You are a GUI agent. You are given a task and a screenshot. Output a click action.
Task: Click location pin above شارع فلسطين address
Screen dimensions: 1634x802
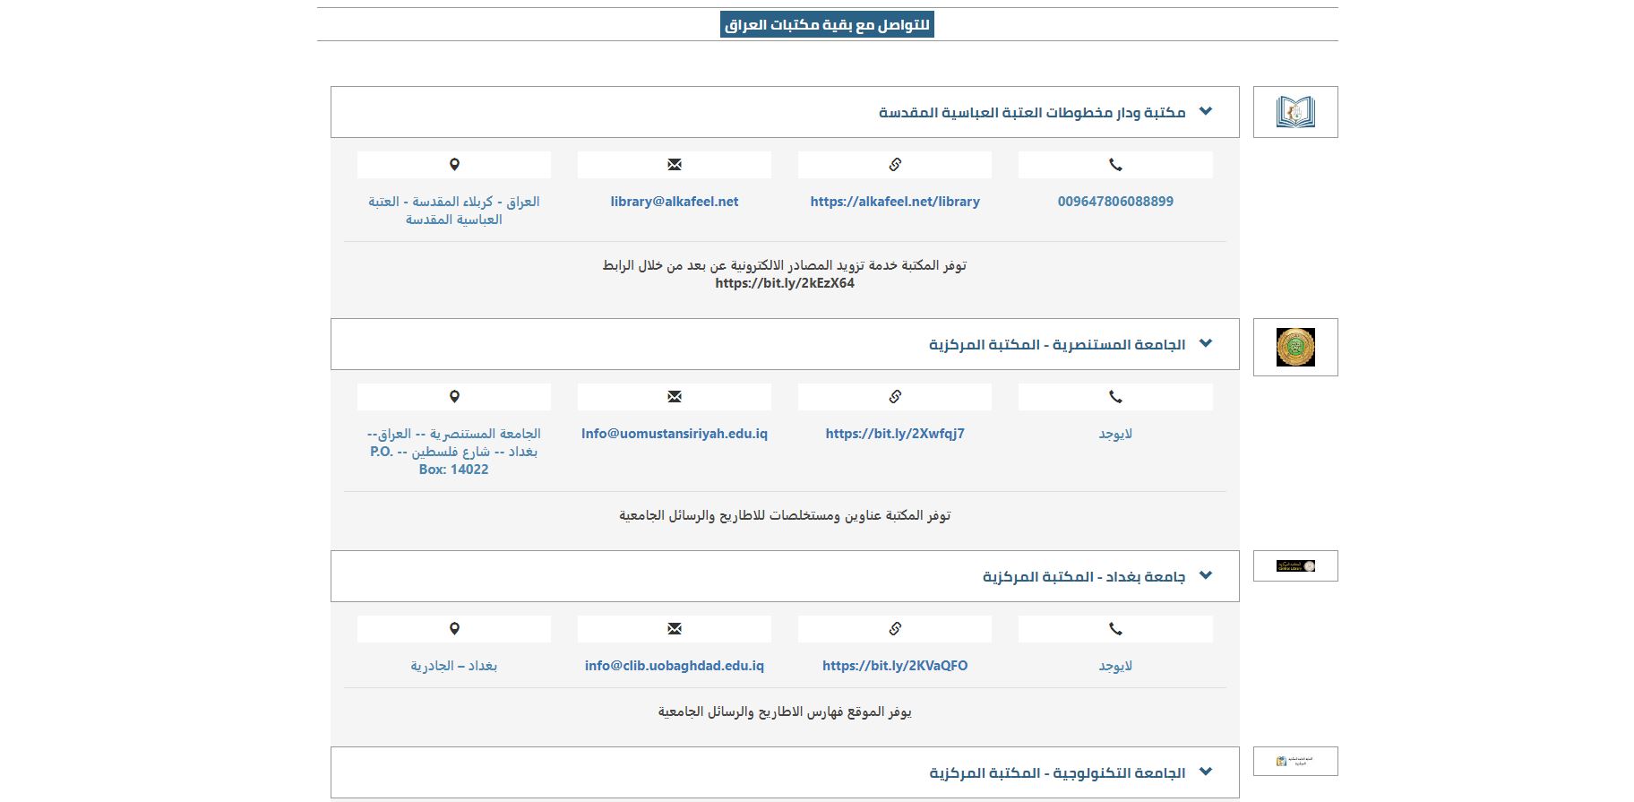[454, 396]
